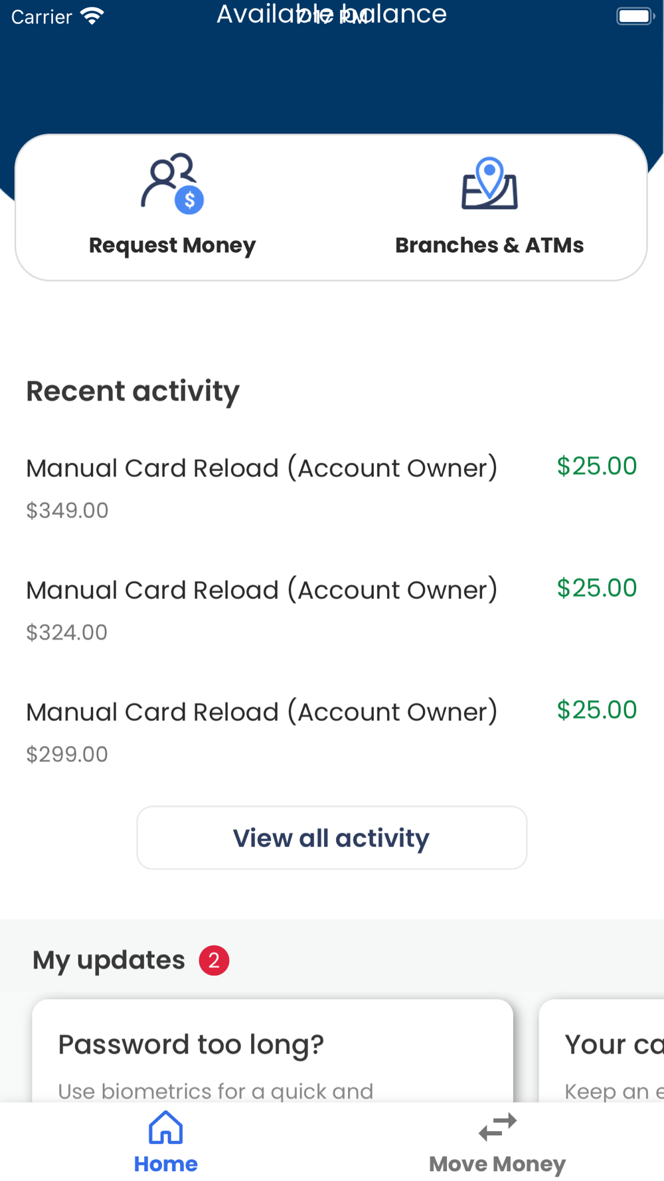
Task: Select the partially visible Your ca... card
Action: point(602,1051)
